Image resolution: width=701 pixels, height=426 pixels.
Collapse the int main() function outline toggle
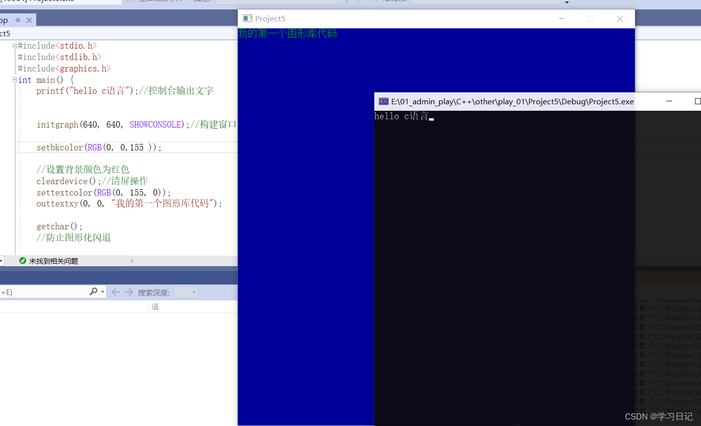pyautogui.click(x=14, y=80)
